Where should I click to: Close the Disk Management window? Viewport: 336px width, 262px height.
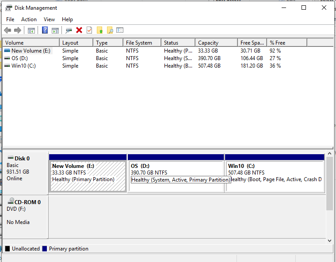pyautogui.click(x=324, y=8)
